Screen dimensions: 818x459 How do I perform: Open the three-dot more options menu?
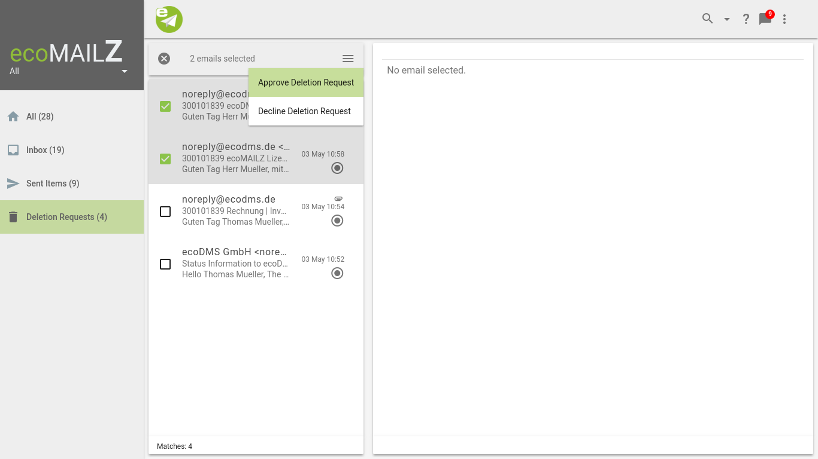(x=784, y=19)
